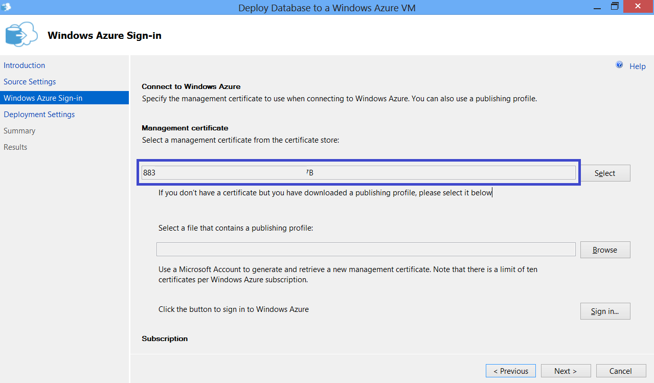
Task: Open the Source Settings page
Action: 30,82
